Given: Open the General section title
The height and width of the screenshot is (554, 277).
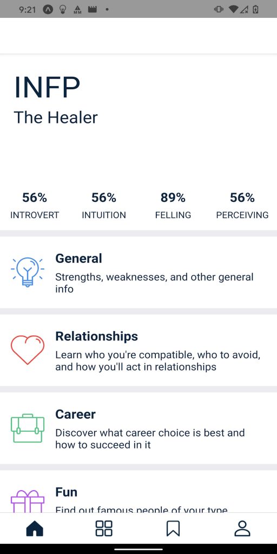Looking at the screenshot, I should click(78, 259).
